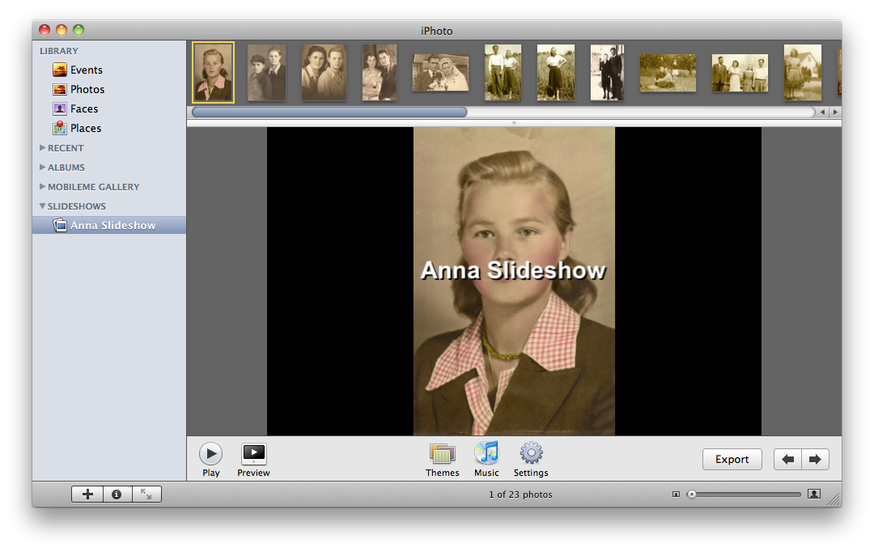Go to the next slide with the right arrow

tap(815, 460)
